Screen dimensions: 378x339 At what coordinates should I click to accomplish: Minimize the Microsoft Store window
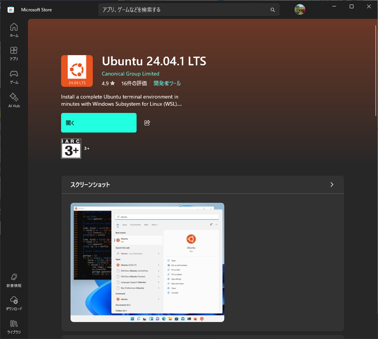coord(334,6)
